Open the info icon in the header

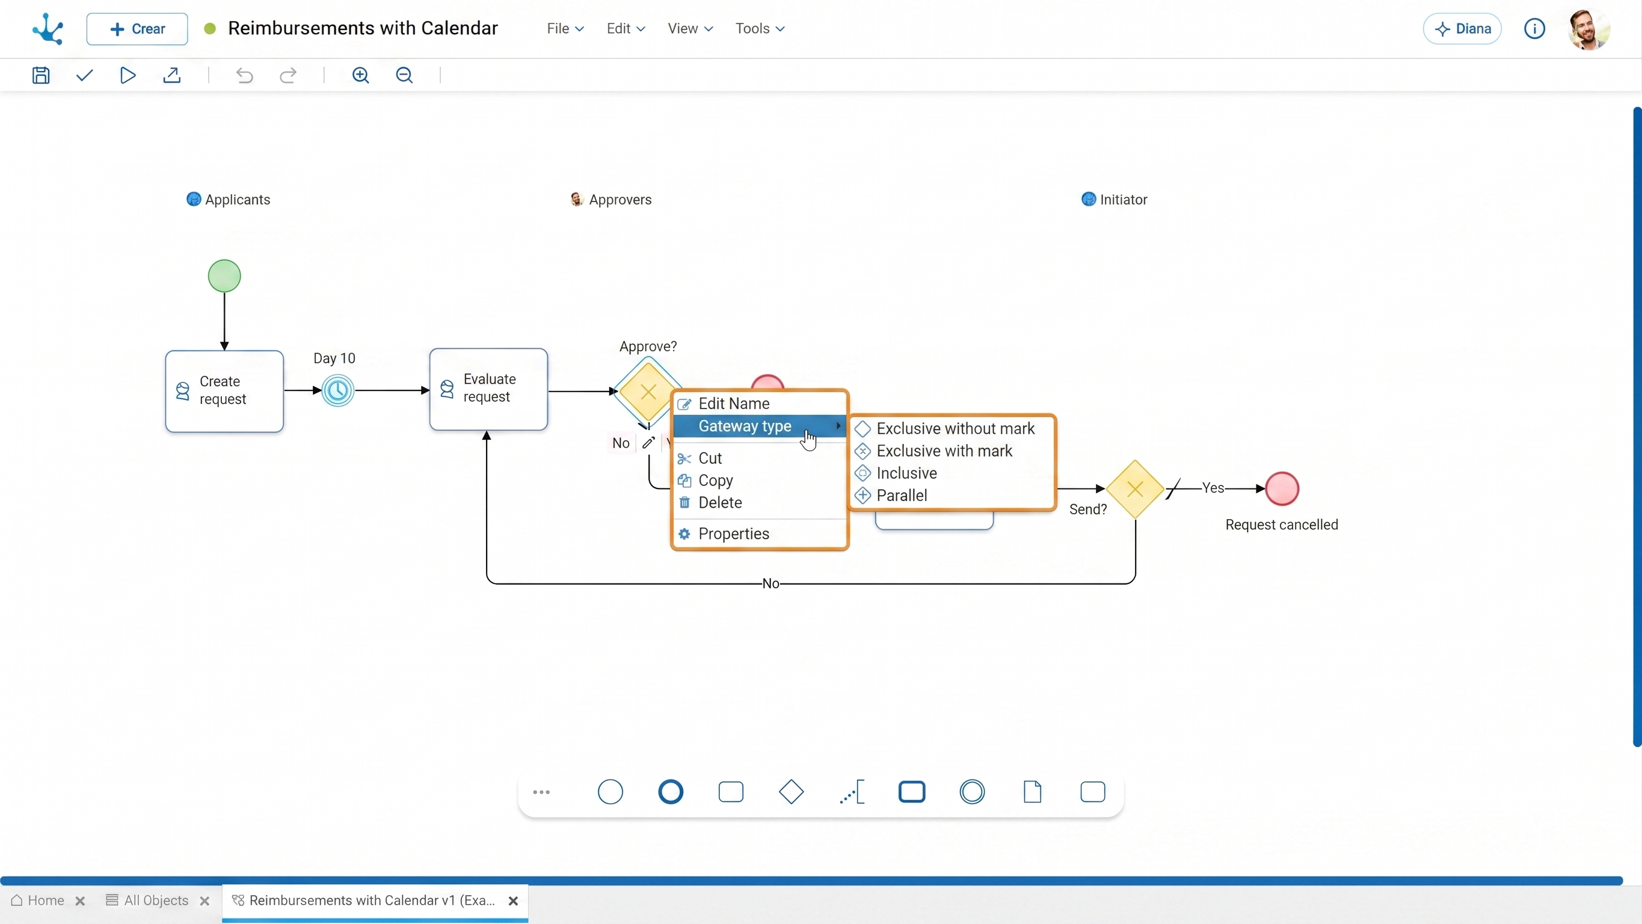(x=1534, y=29)
